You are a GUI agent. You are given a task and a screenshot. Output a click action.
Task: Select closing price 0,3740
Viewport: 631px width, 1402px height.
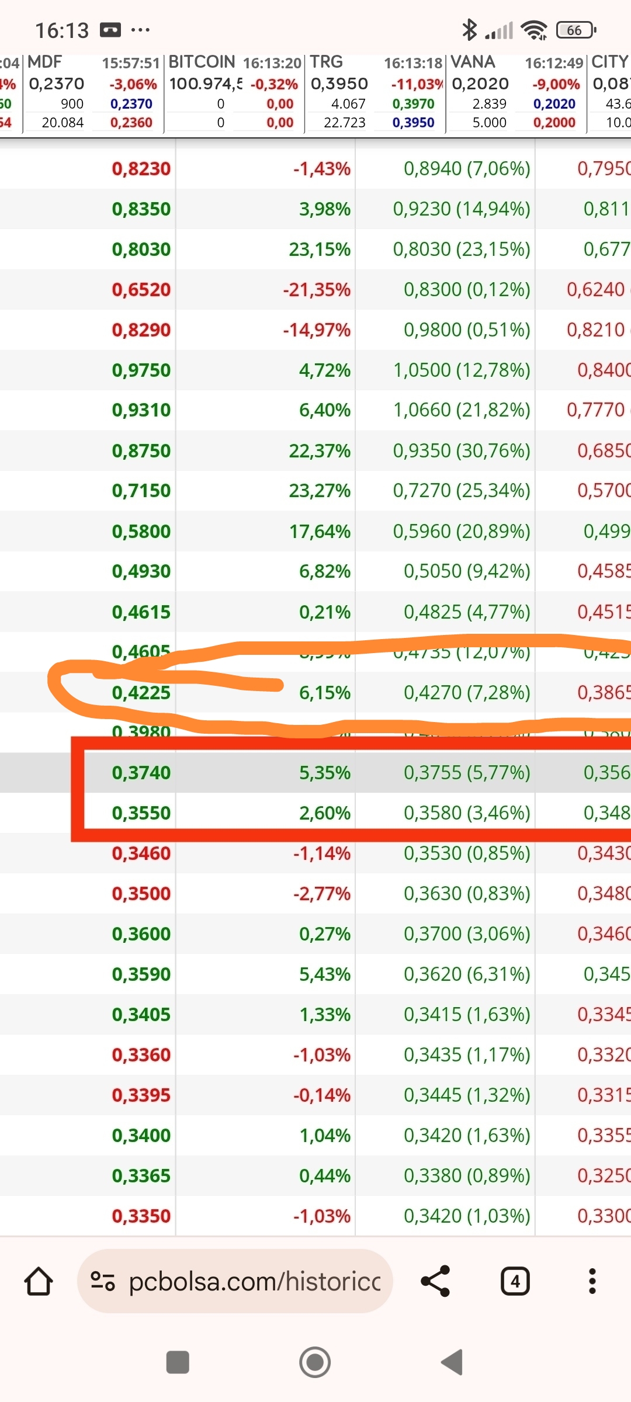pos(141,773)
